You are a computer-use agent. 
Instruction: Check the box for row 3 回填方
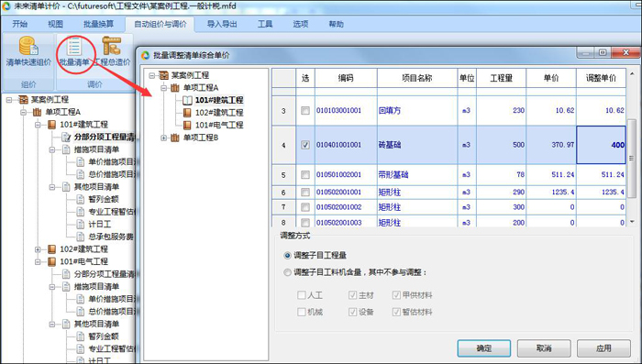tap(305, 110)
